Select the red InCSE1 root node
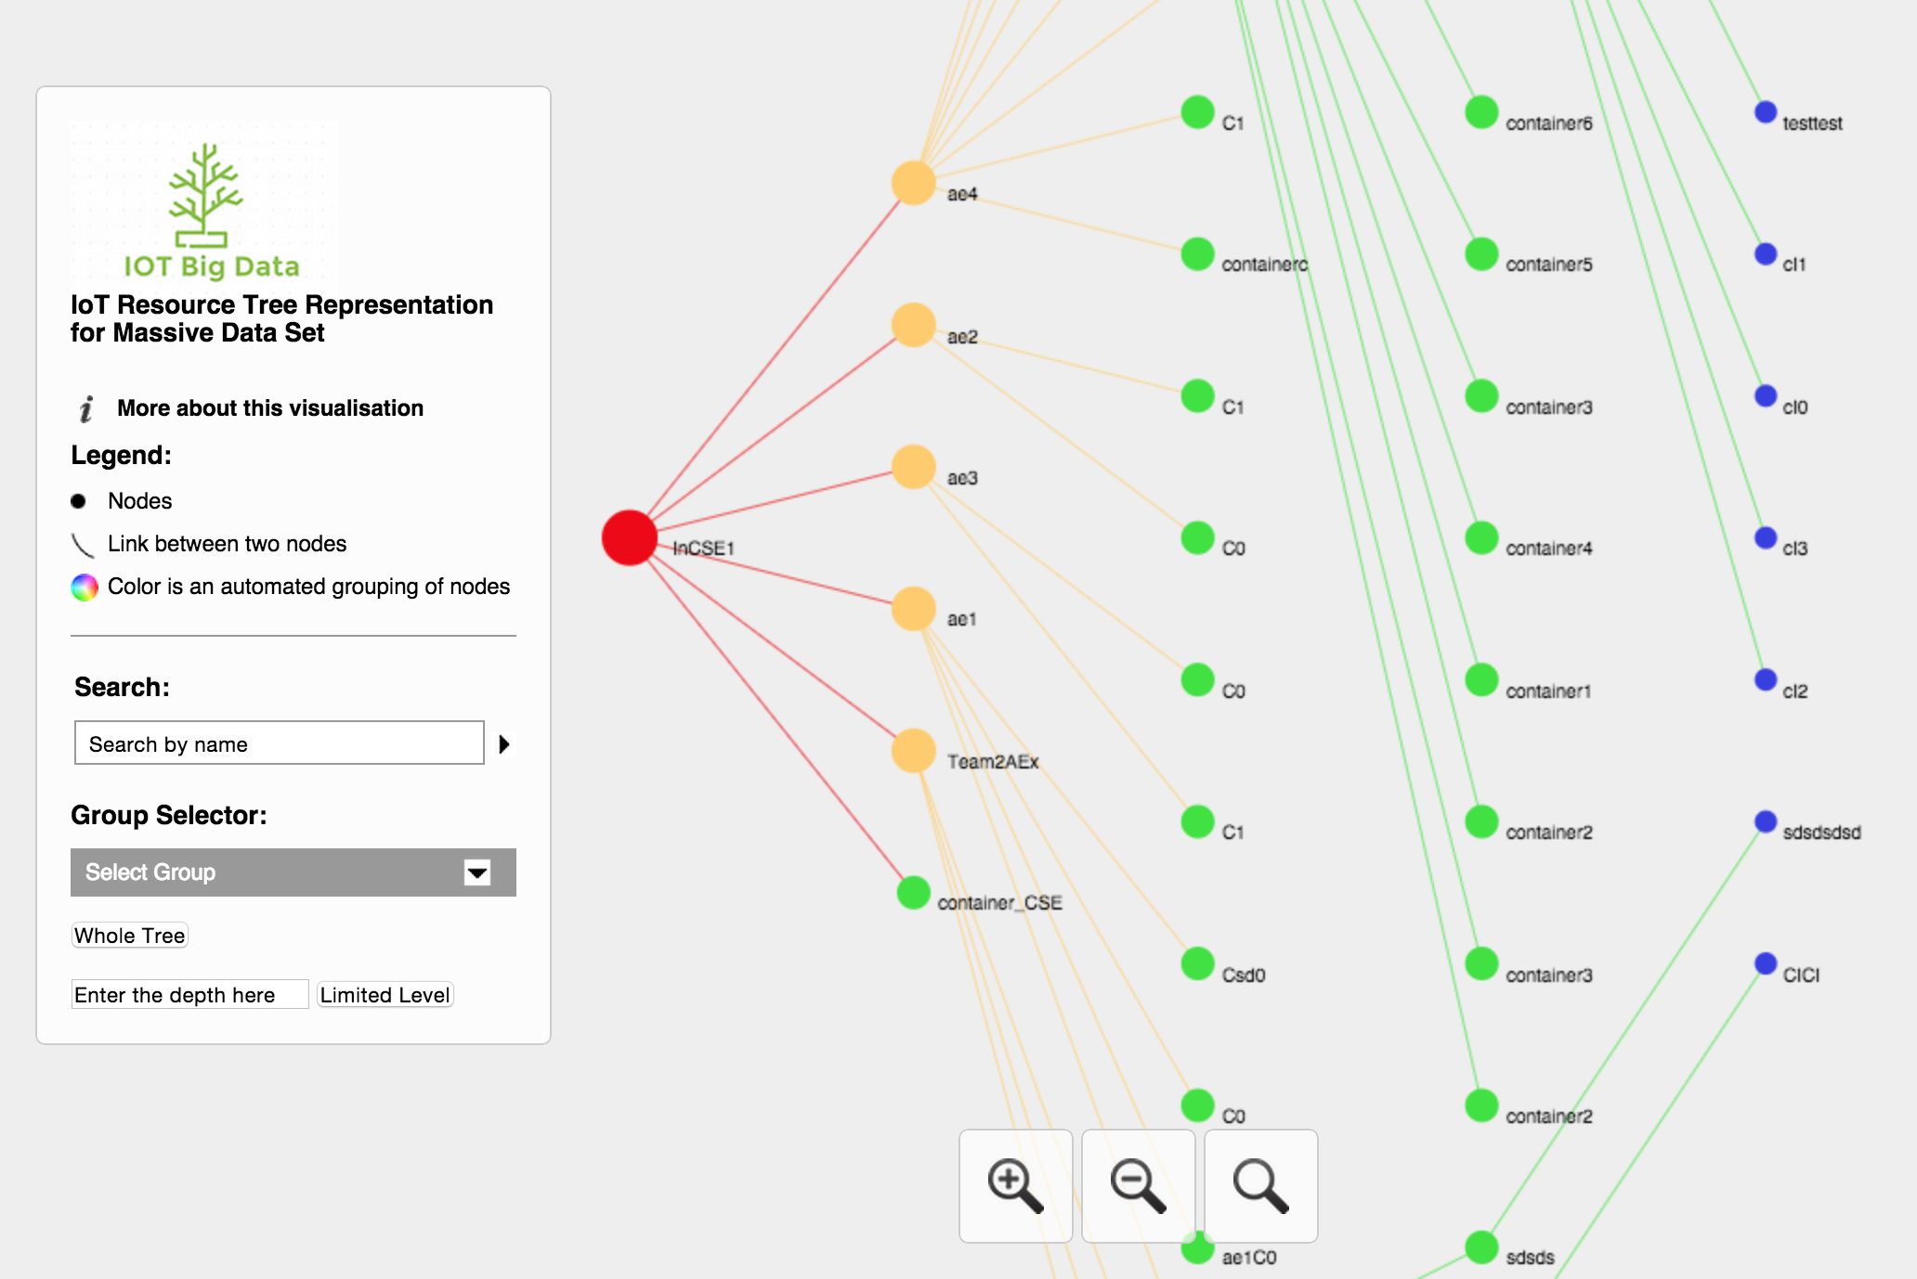The image size is (1917, 1279). pos(629,537)
